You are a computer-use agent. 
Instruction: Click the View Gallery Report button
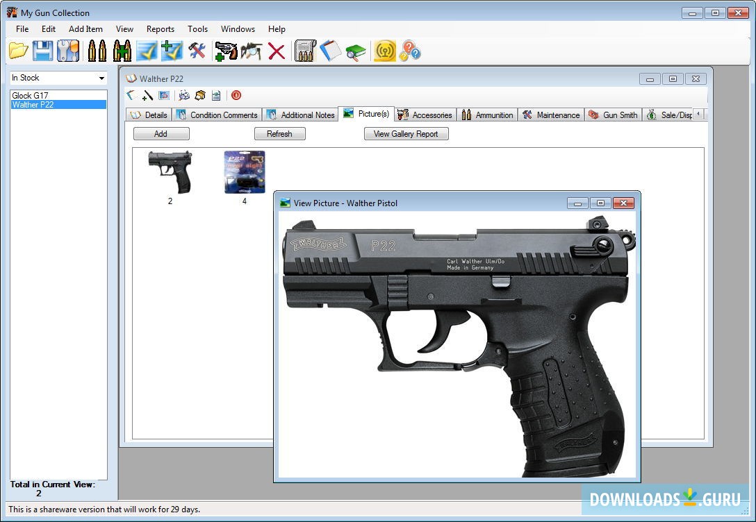coord(406,133)
